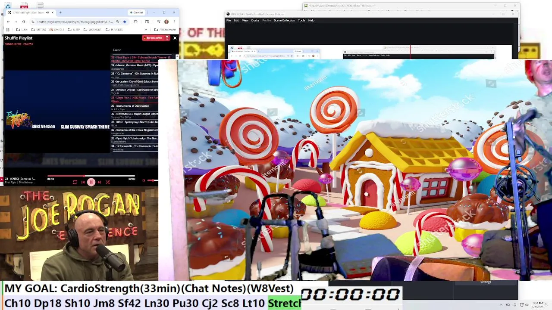Click the Gemini button in Chrome
Viewport: 552px width, 310px height.
[x=137, y=12]
